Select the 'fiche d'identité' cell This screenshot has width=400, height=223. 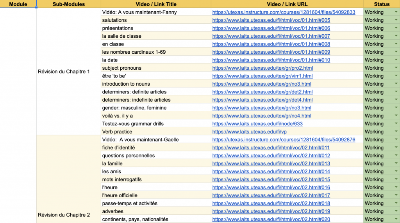point(156,147)
